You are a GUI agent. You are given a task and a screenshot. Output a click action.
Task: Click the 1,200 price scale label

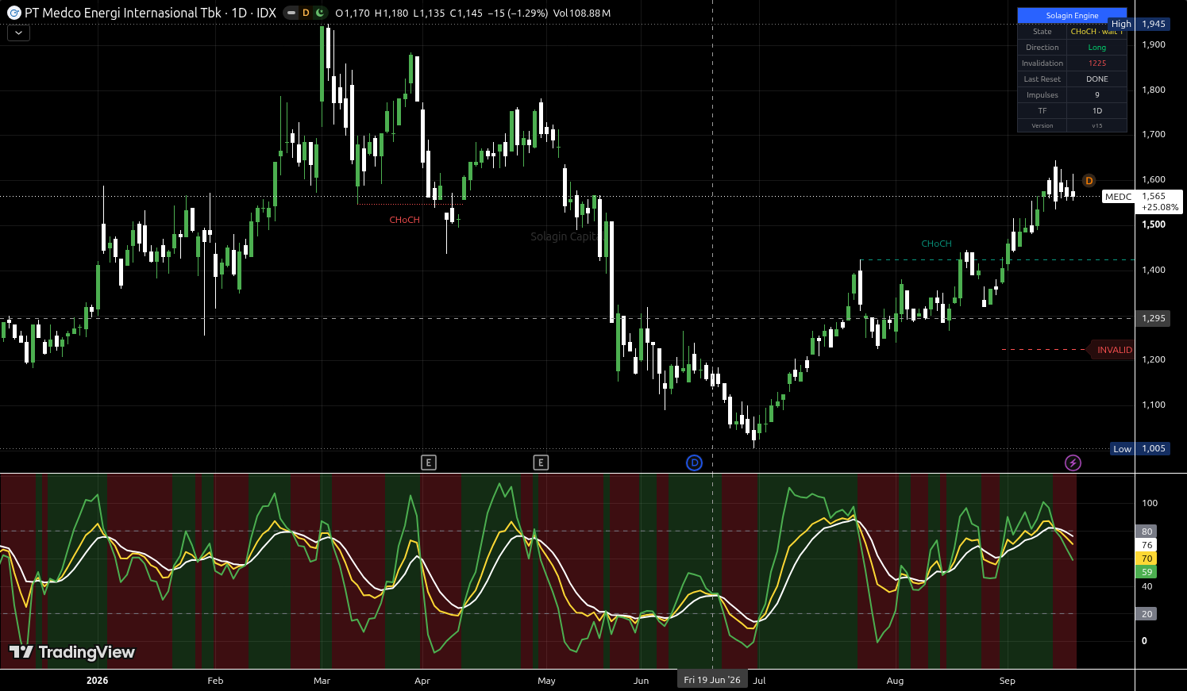(x=1154, y=359)
